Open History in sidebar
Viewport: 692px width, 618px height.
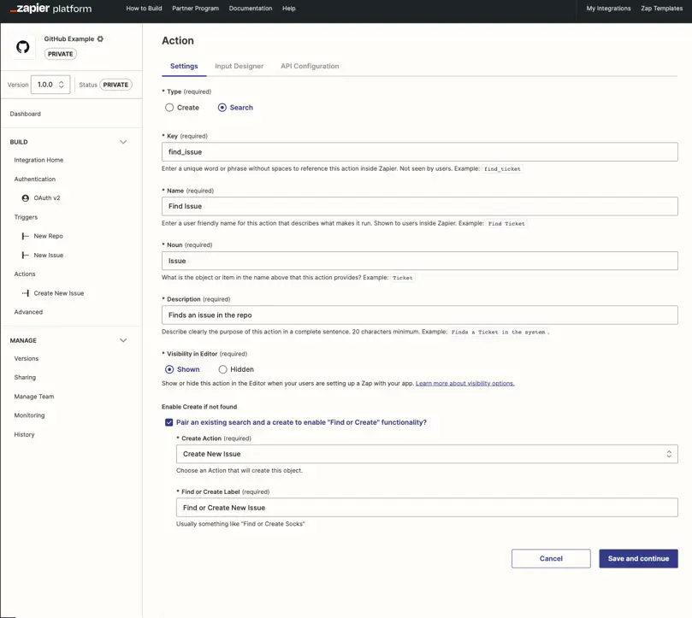point(24,434)
